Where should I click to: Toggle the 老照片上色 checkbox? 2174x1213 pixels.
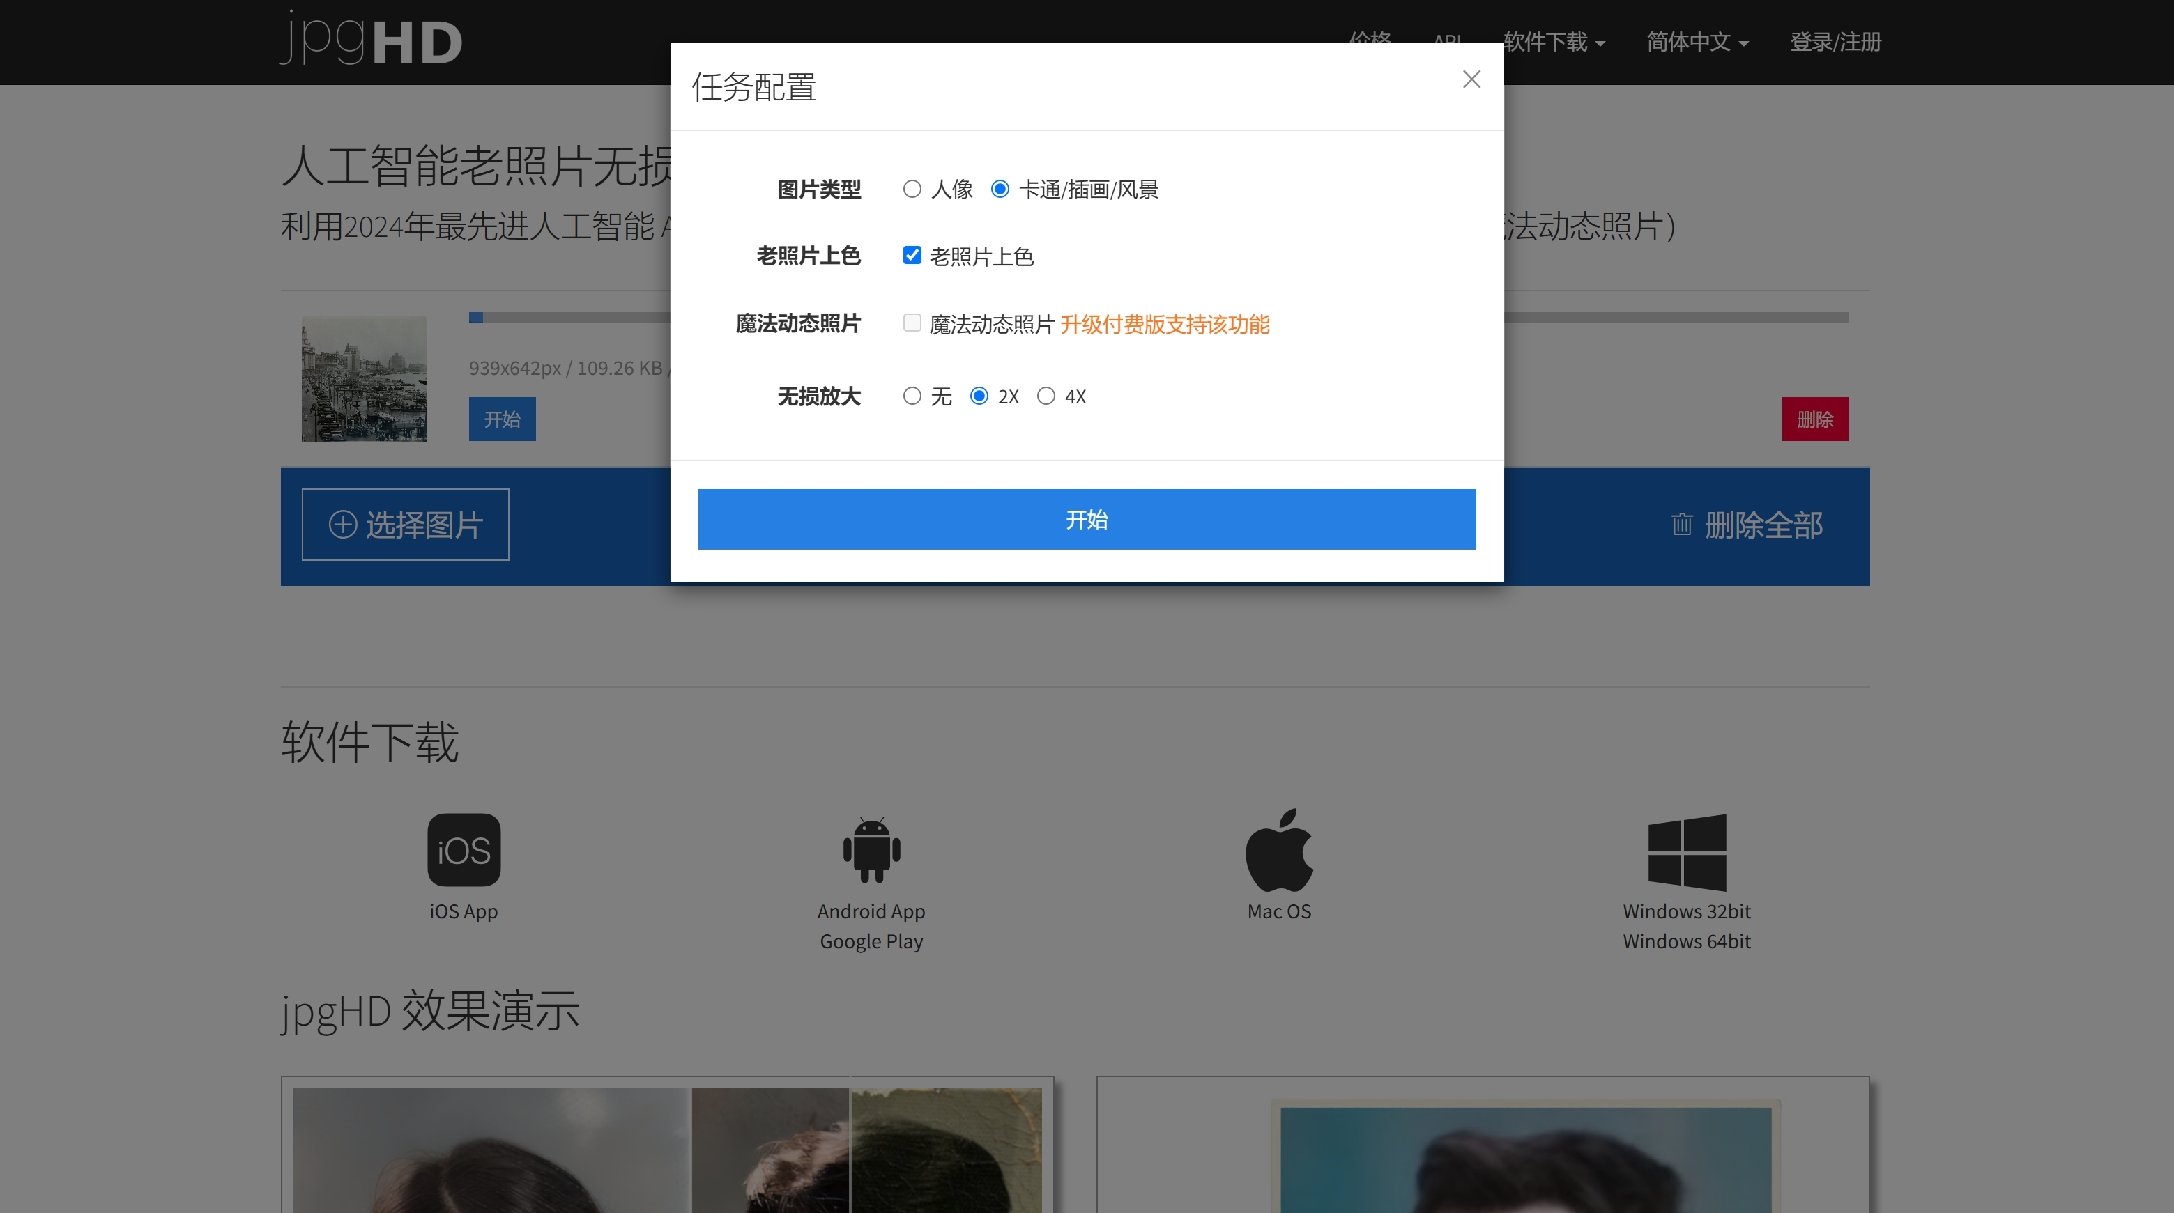click(912, 255)
